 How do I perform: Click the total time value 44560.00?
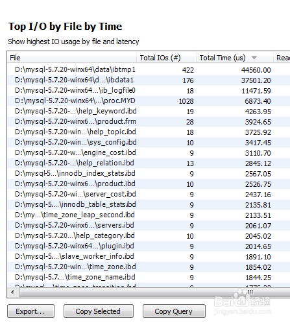point(256,70)
